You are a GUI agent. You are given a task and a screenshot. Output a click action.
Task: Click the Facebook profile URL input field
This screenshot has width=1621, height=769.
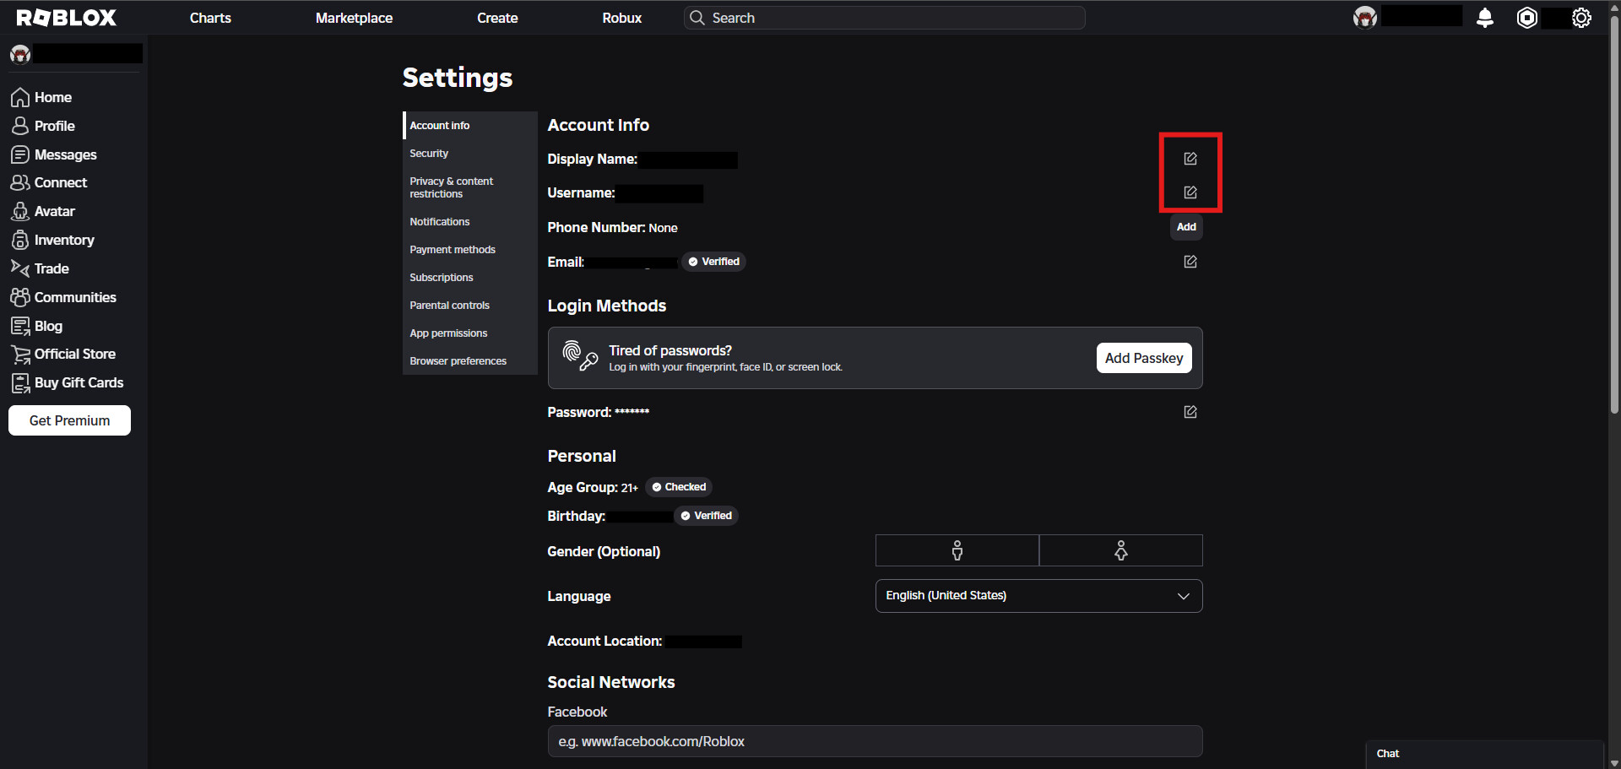[875, 741]
